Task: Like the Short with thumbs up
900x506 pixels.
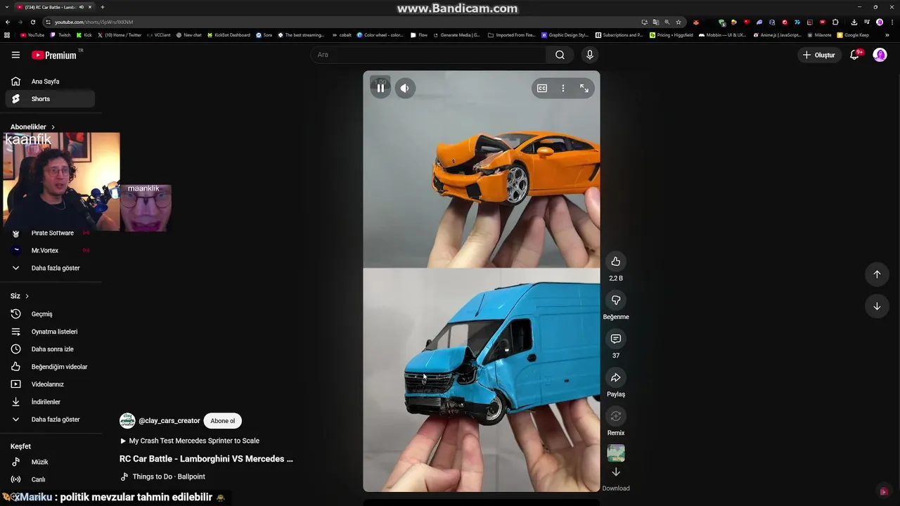Action: (x=616, y=261)
